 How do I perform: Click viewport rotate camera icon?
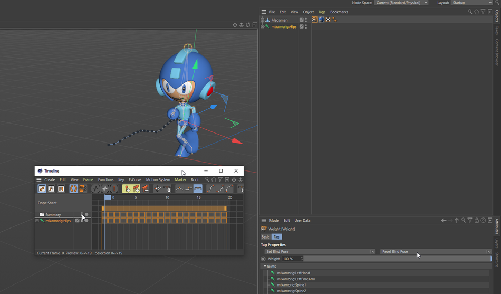(x=248, y=25)
